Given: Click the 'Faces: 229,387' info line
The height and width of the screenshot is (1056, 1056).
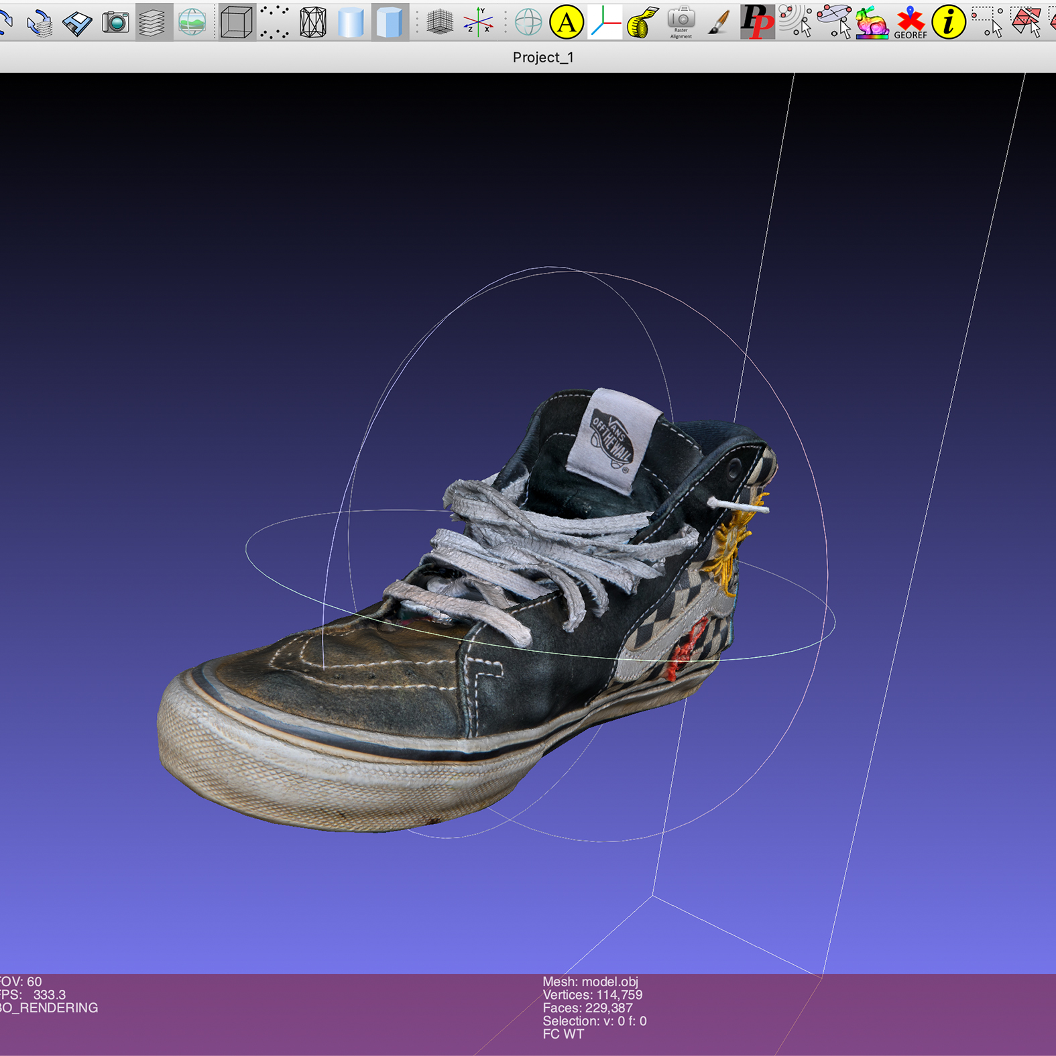Looking at the screenshot, I should click(x=587, y=1008).
